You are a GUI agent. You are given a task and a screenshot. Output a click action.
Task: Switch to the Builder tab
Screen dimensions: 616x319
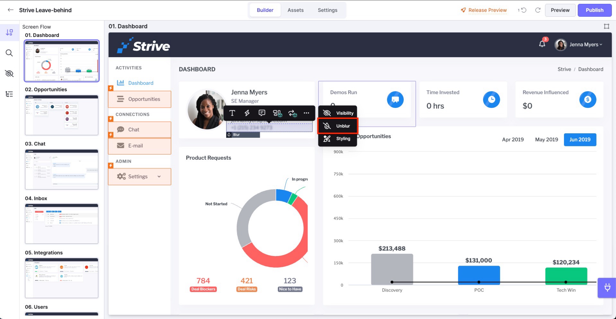coord(265,10)
